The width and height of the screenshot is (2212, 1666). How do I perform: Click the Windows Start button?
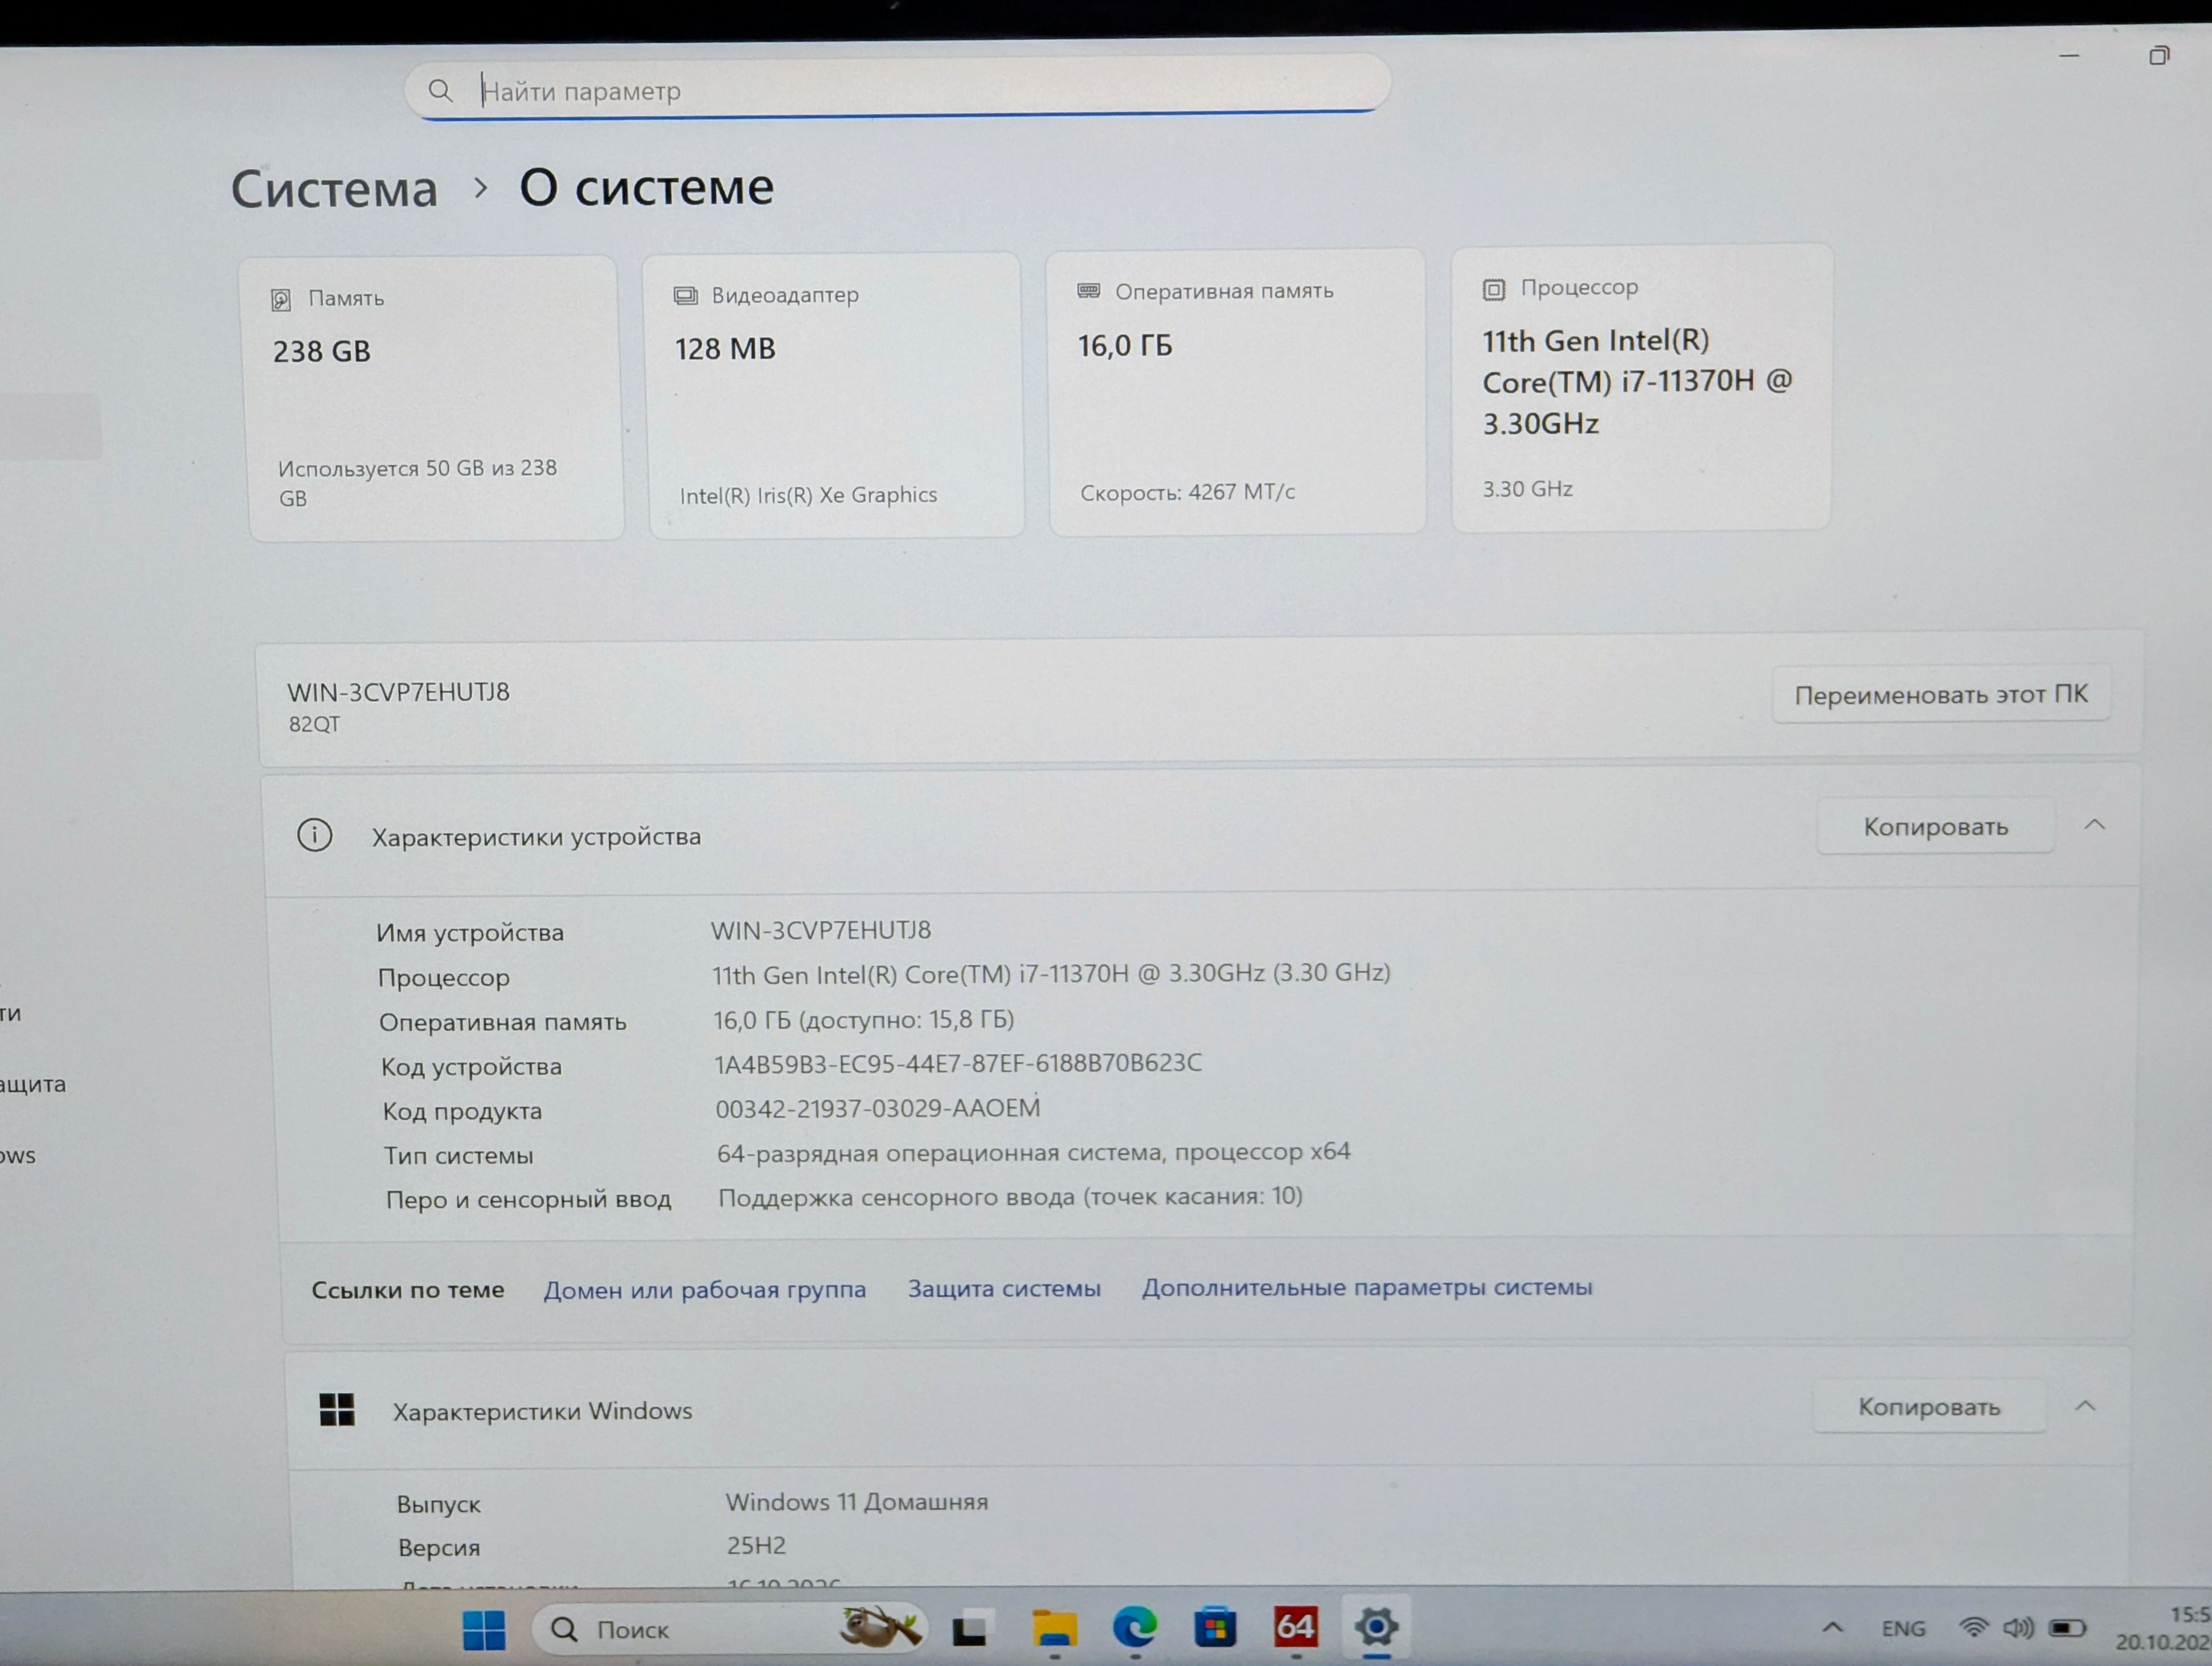[x=484, y=1630]
